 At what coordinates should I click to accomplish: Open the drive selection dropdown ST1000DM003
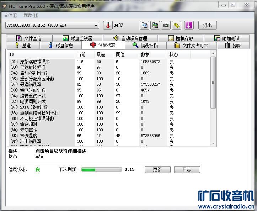point(52,25)
